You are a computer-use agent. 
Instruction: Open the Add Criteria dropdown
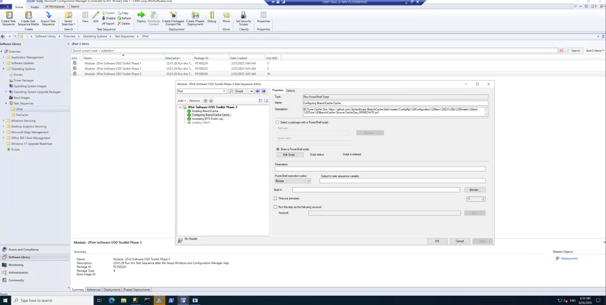coord(594,51)
